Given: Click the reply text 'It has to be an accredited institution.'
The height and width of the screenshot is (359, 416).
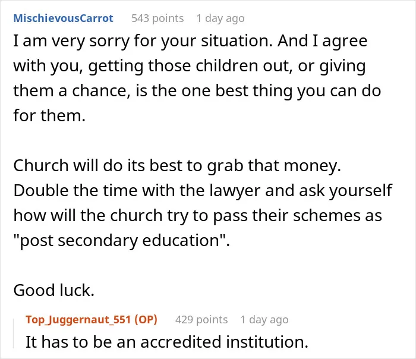Looking at the screenshot, I should click(167, 342).
